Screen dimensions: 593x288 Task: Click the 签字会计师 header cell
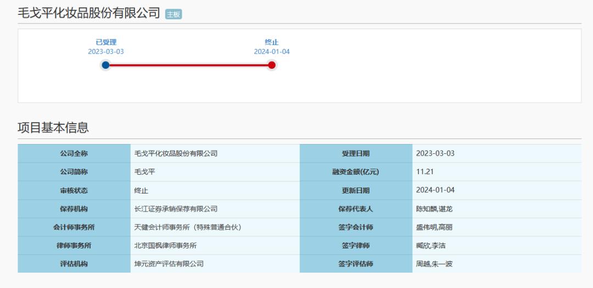point(356,228)
